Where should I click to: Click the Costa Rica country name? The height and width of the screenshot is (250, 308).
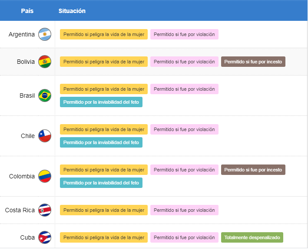pyautogui.click(x=20, y=210)
